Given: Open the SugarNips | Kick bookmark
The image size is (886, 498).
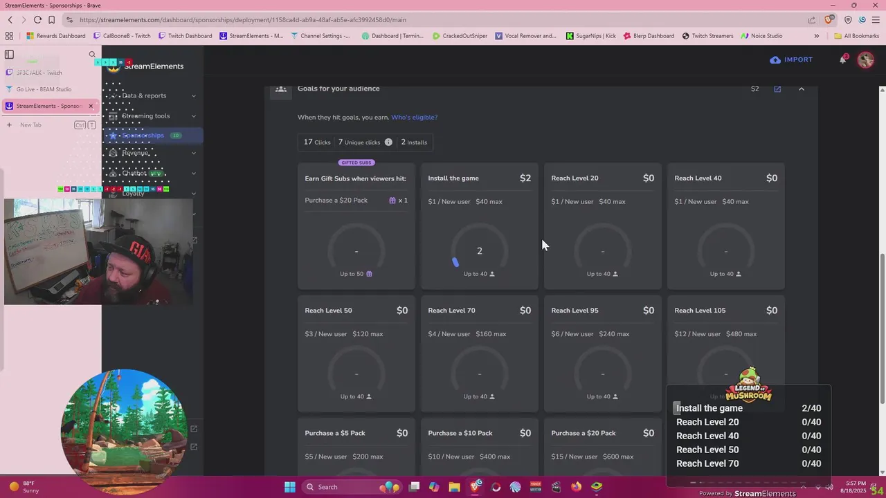Looking at the screenshot, I should [590, 36].
